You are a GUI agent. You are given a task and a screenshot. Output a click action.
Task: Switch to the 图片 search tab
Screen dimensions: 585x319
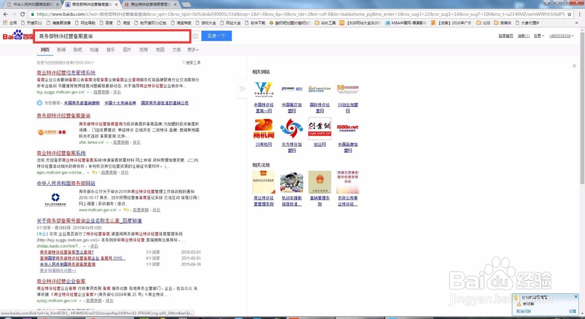tap(127, 50)
